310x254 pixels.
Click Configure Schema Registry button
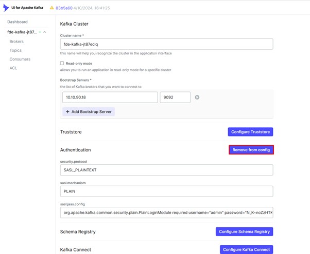pyautogui.click(x=245, y=231)
